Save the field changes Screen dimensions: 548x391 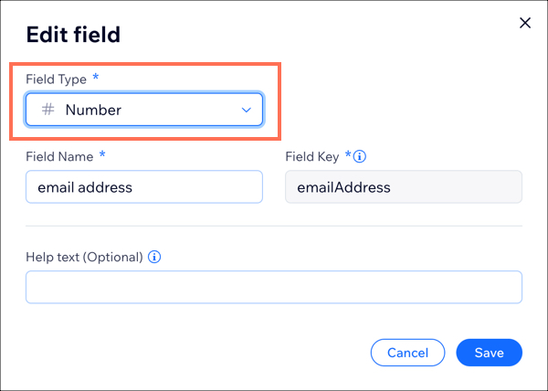(489, 353)
